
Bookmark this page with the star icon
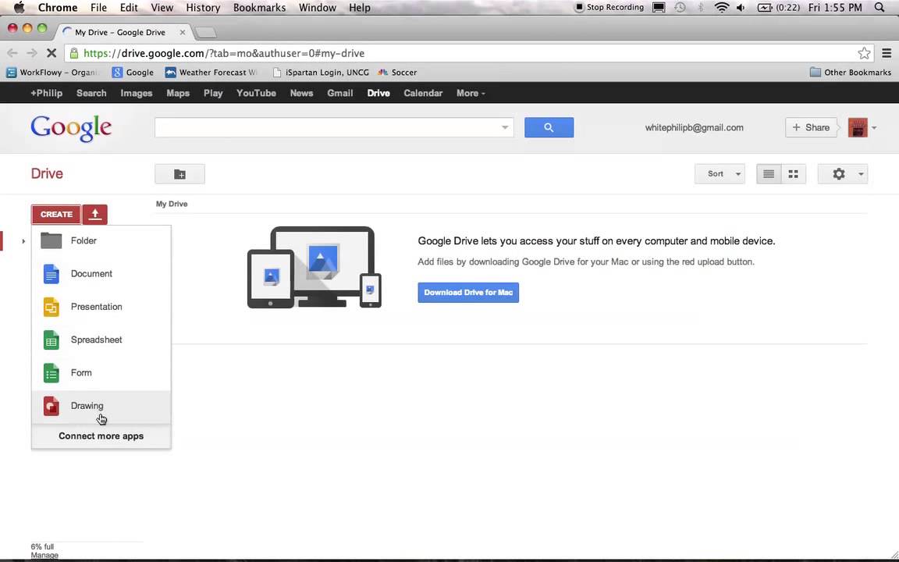click(864, 53)
